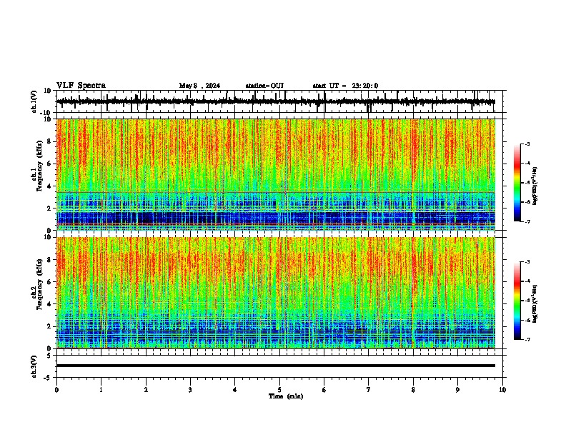Click the "-3" label on ch.1 color bar
Viewport: 566px width, 437px height.
point(527,144)
